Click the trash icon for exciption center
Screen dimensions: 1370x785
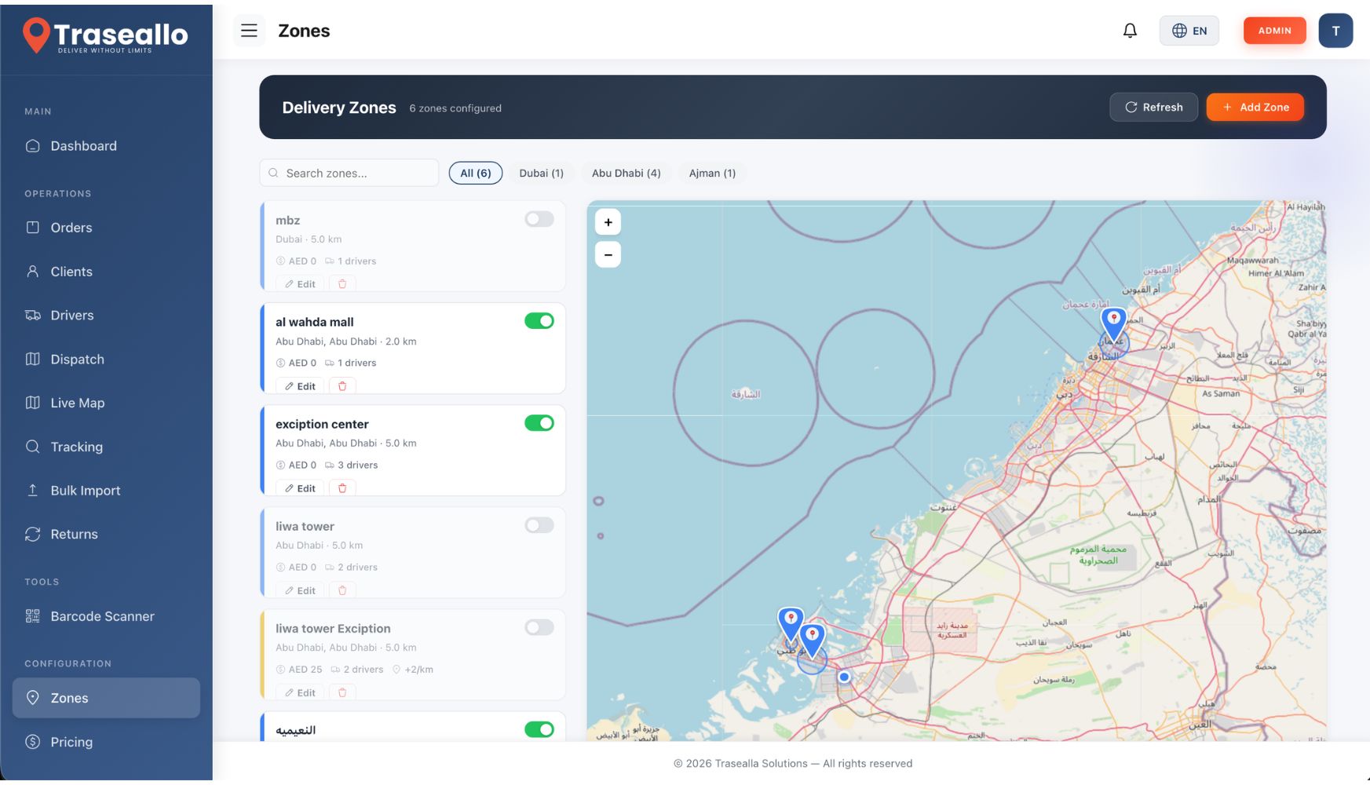pos(342,488)
